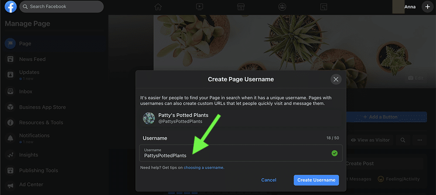This screenshot has width=436, height=195.
Task: Open Publishing Tools in sidebar
Action: pyautogui.click(x=38, y=170)
